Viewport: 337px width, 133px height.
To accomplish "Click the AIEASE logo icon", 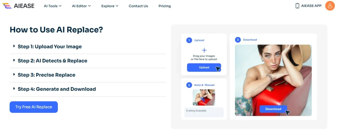I will click(x=7, y=6).
